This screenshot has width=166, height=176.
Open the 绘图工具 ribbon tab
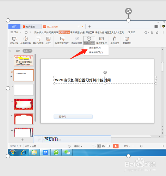[x=109, y=33]
